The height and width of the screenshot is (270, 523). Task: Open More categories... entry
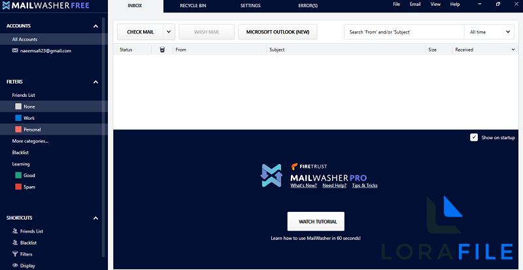tap(30, 141)
